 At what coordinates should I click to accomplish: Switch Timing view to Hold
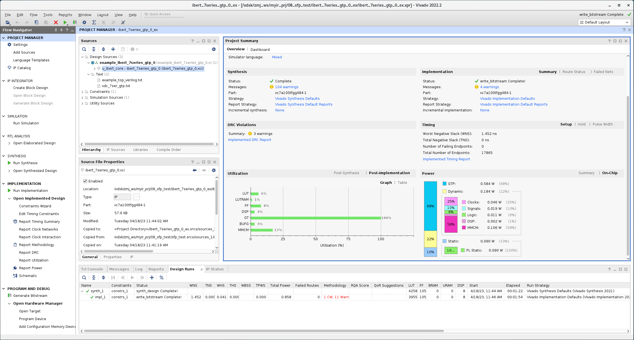pos(582,124)
